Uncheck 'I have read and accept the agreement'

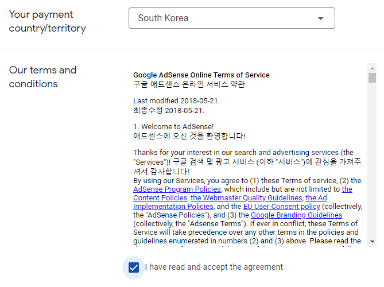(134, 267)
